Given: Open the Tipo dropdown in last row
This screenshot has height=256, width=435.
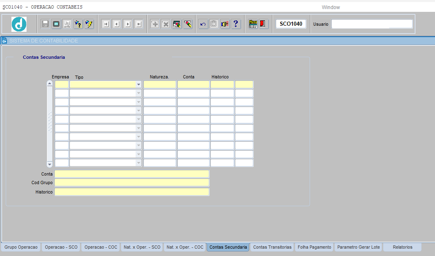Looking at the screenshot, I should [x=138, y=163].
